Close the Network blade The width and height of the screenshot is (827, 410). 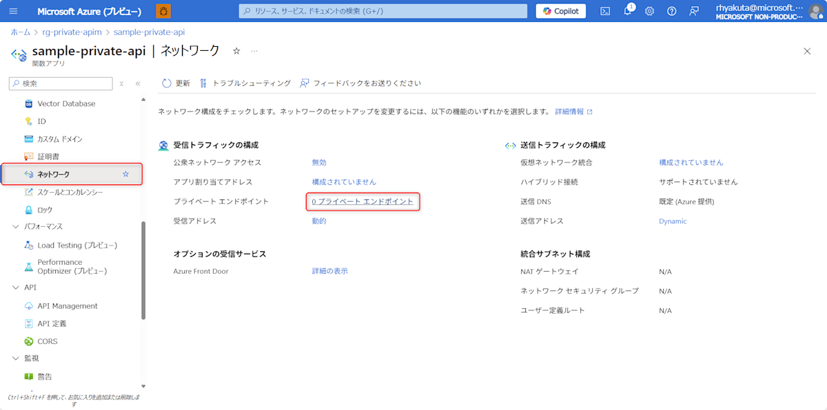pos(807,51)
